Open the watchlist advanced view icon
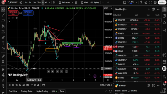 (153, 9)
